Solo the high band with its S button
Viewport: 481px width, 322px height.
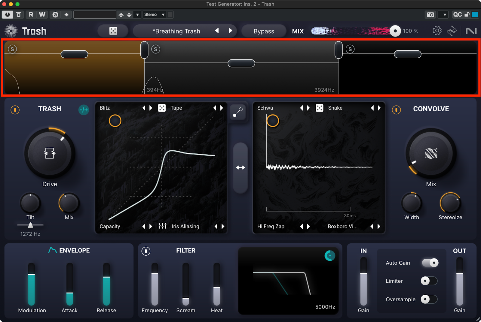tap(350, 49)
